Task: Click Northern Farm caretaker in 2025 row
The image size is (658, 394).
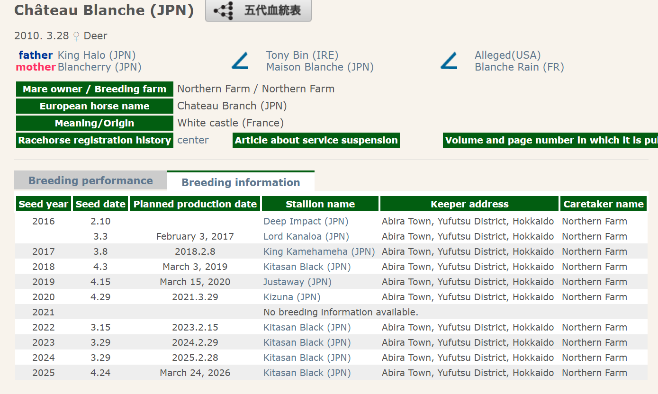Action: 595,373
